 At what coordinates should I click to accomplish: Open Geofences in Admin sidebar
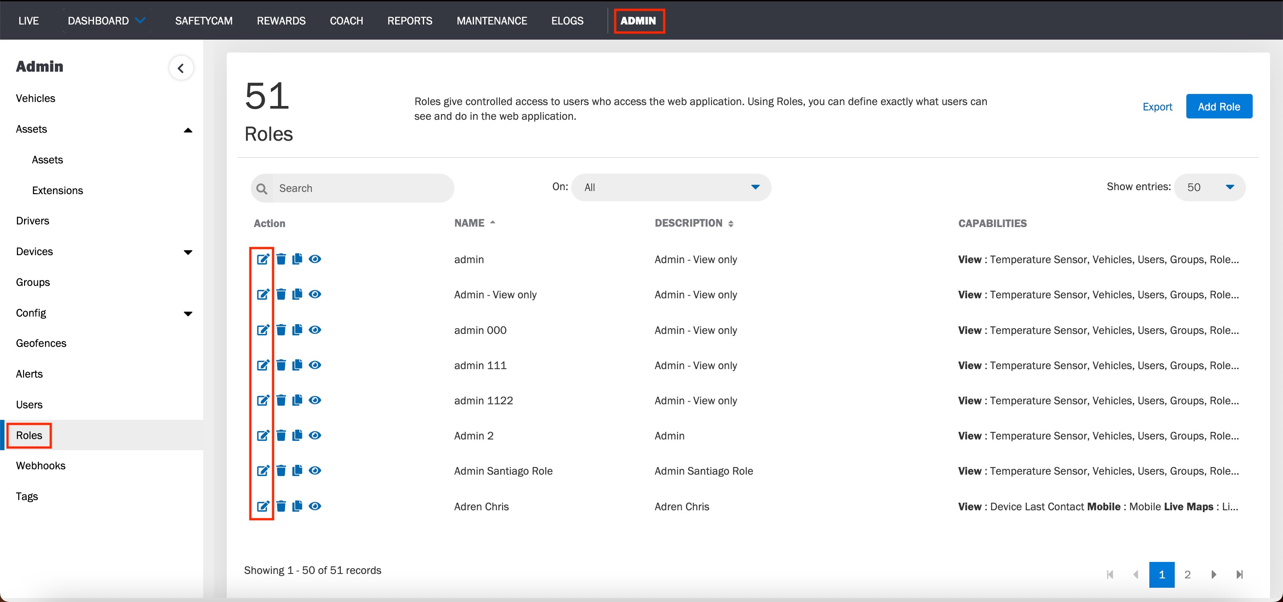pyautogui.click(x=41, y=343)
